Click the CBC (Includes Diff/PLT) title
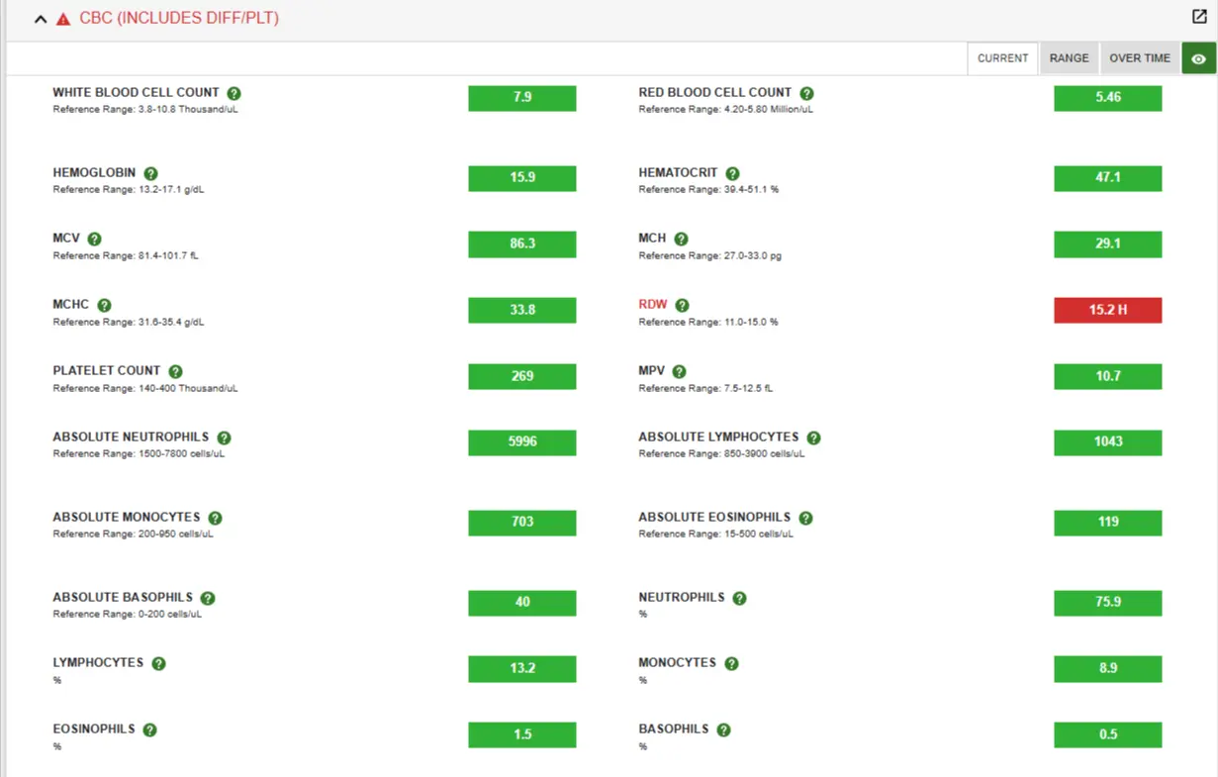This screenshot has width=1218, height=777. [179, 18]
